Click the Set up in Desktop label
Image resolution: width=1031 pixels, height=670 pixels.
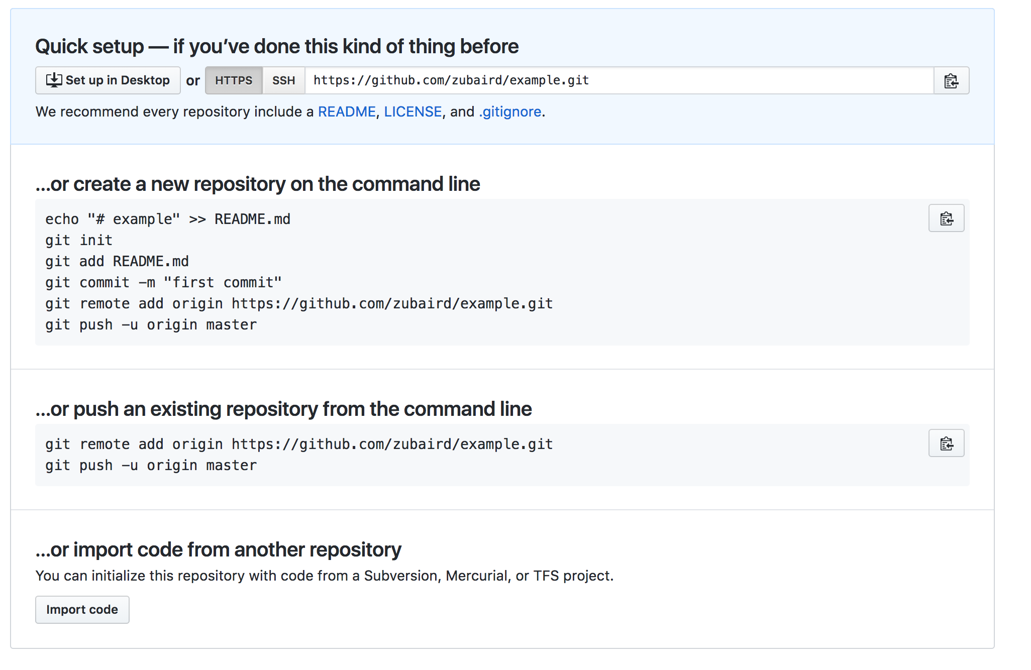(118, 80)
